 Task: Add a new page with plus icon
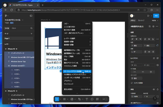pos(31,34)
